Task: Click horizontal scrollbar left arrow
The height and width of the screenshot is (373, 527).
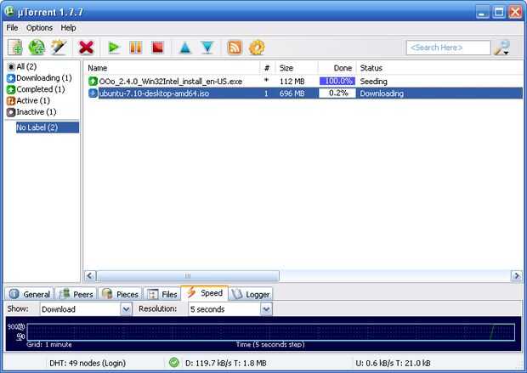Action: coord(90,276)
